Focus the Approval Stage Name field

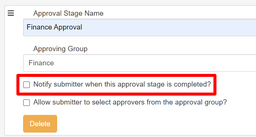[140, 27]
